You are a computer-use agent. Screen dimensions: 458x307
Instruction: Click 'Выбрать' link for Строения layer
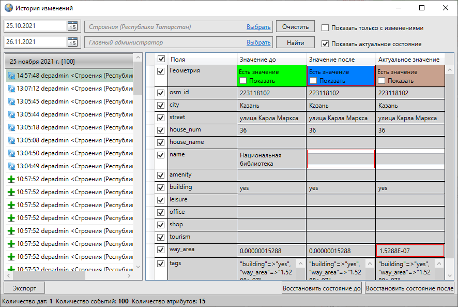pyautogui.click(x=258, y=27)
